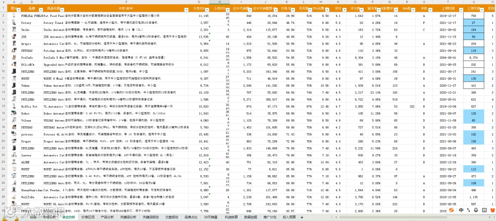Viewport: 496px width, 221px height.
Task: Switch to the 利润核算 sheet tab
Action: pos(231,217)
